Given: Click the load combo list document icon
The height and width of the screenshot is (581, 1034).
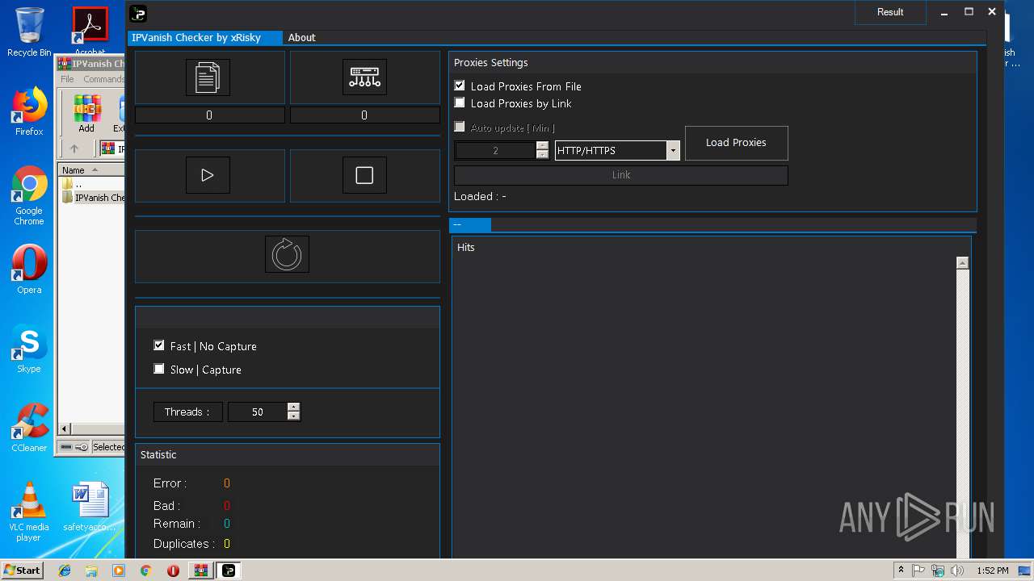Looking at the screenshot, I should click(x=208, y=77).
